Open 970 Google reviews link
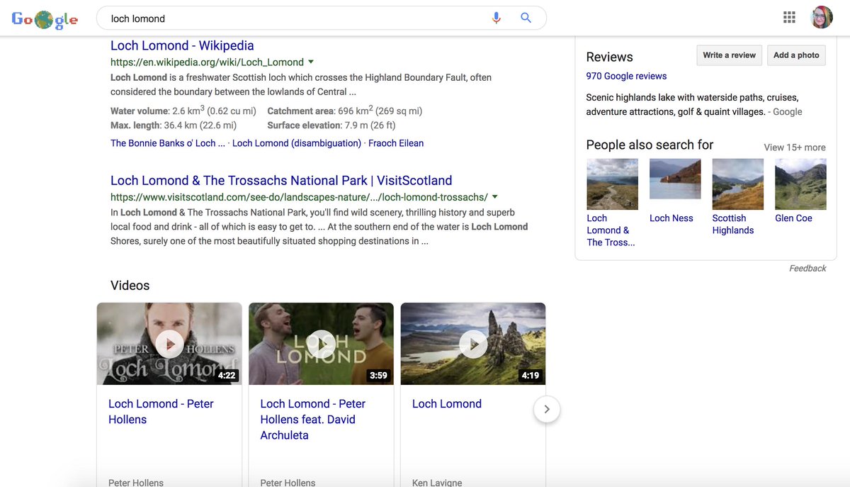 [x=626, y=76]
